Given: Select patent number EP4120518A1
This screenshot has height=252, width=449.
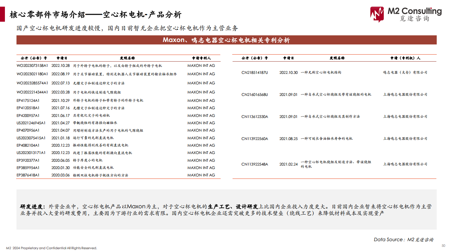Looking at the screenshot, I should 28,108.
